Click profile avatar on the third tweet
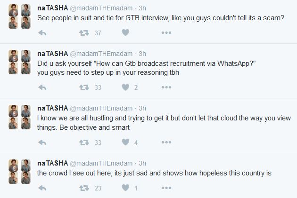Screen dimensions: 297x198 point(19,117)
